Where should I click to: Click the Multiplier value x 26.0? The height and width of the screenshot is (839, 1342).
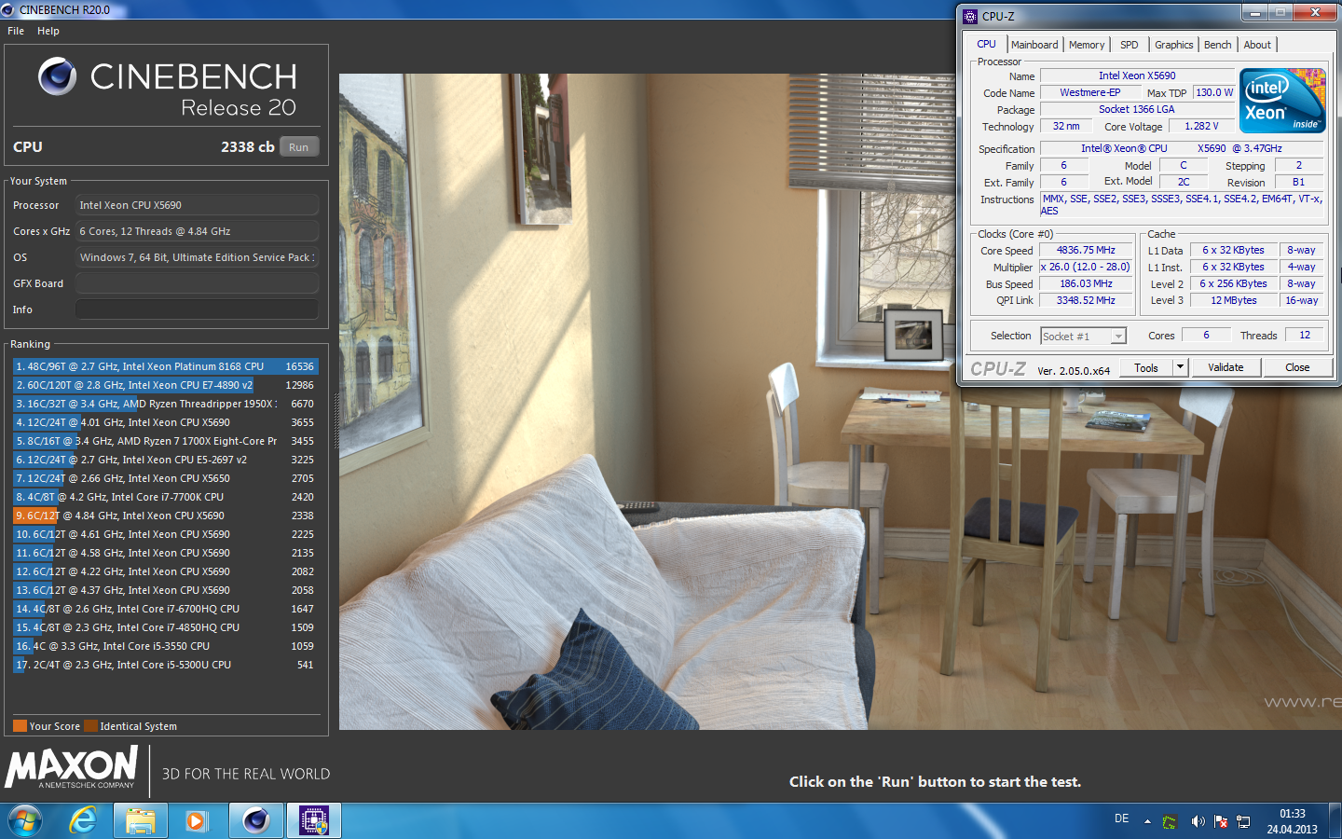[1086, 267]
